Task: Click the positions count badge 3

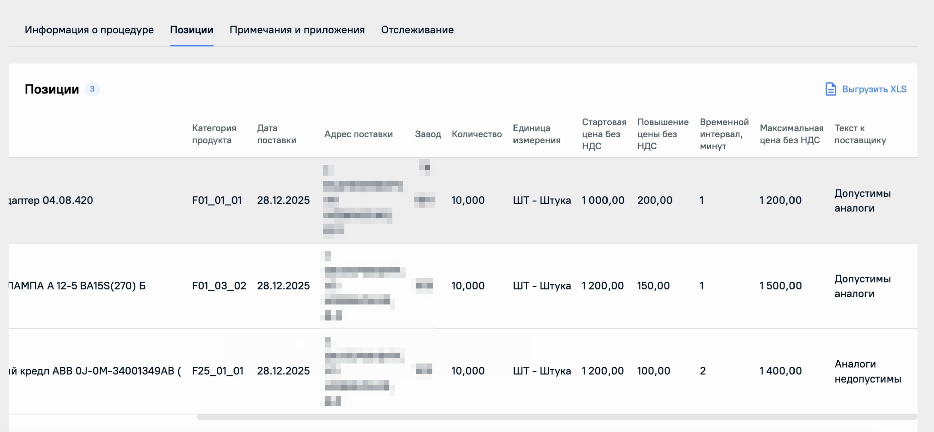Action: [92, 89]
